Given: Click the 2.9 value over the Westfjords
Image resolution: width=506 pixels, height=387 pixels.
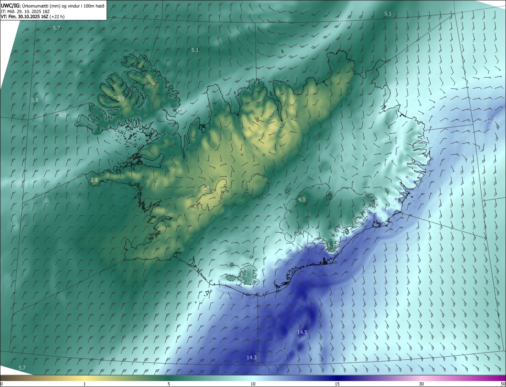Looking at the screenshot, I should pyautogui.click(x=121, y=98).
